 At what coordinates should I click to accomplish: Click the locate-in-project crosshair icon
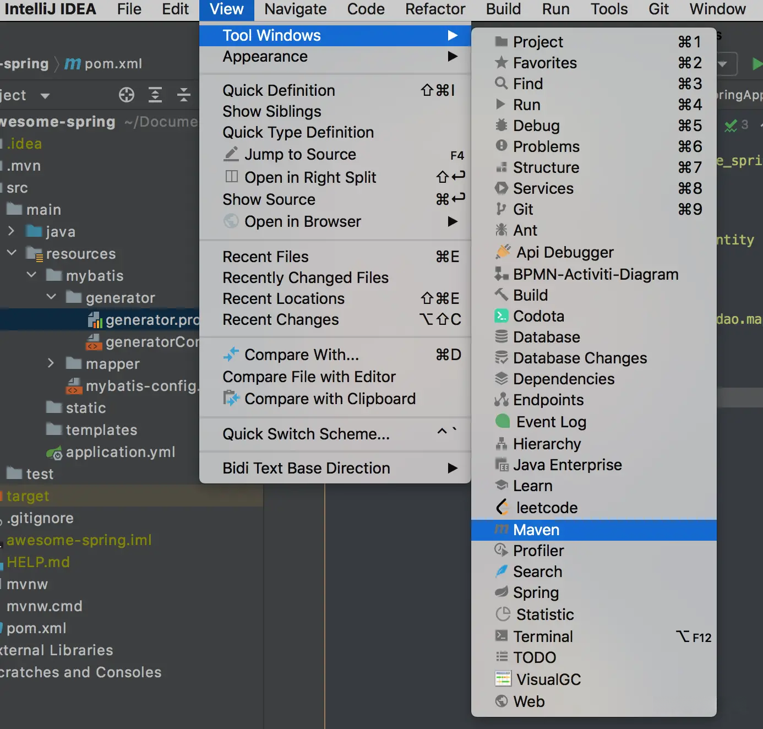tap(127, 95)
